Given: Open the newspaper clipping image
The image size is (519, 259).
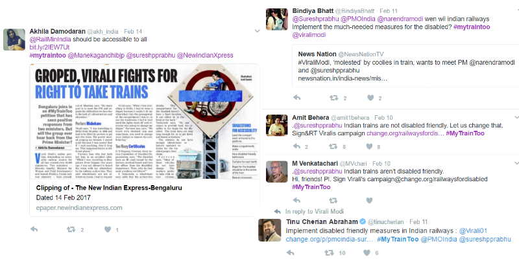Looking at the screenshot, I should [145, 122].
